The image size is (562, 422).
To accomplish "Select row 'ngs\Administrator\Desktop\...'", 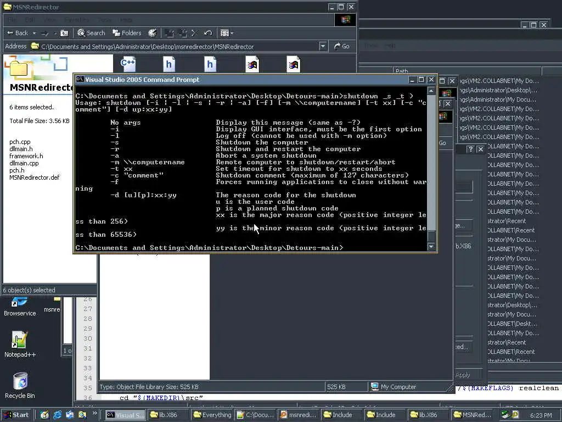I will pyautogui.click(x=498, y=90).
